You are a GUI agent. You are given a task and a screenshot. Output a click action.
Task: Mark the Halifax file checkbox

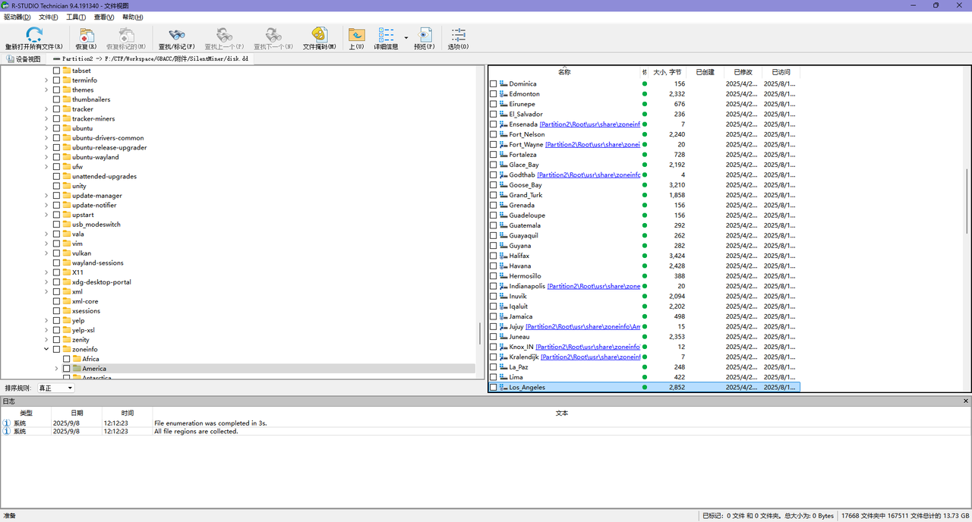pyautogui.click(x=494, y=256)
